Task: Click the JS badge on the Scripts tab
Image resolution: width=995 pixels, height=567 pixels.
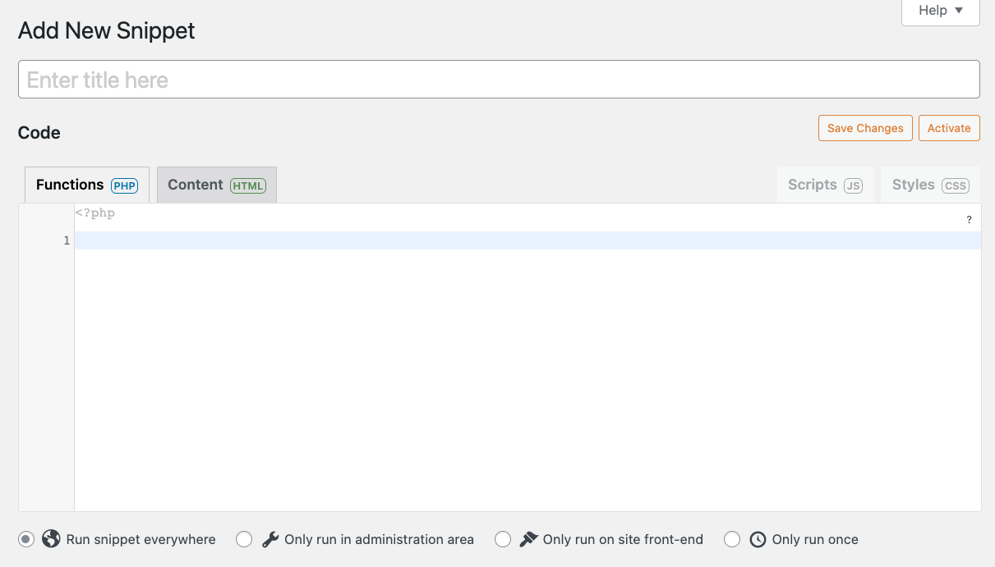Action: 852,185
